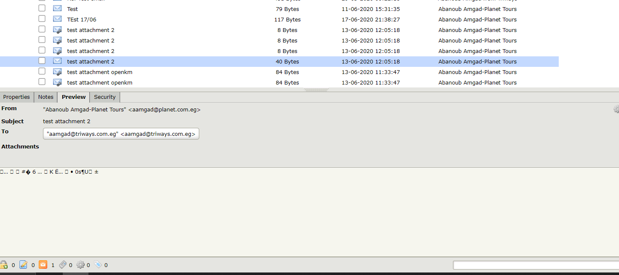The image size is (619, 275).
Task: Go to the Security tab
Action: [105, 97]
